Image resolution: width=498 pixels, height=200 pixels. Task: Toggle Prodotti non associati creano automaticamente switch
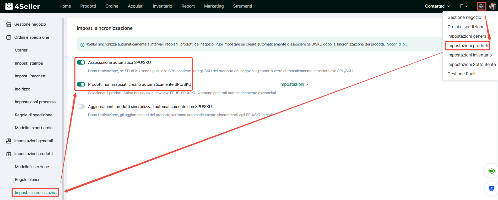pos(81,84)
